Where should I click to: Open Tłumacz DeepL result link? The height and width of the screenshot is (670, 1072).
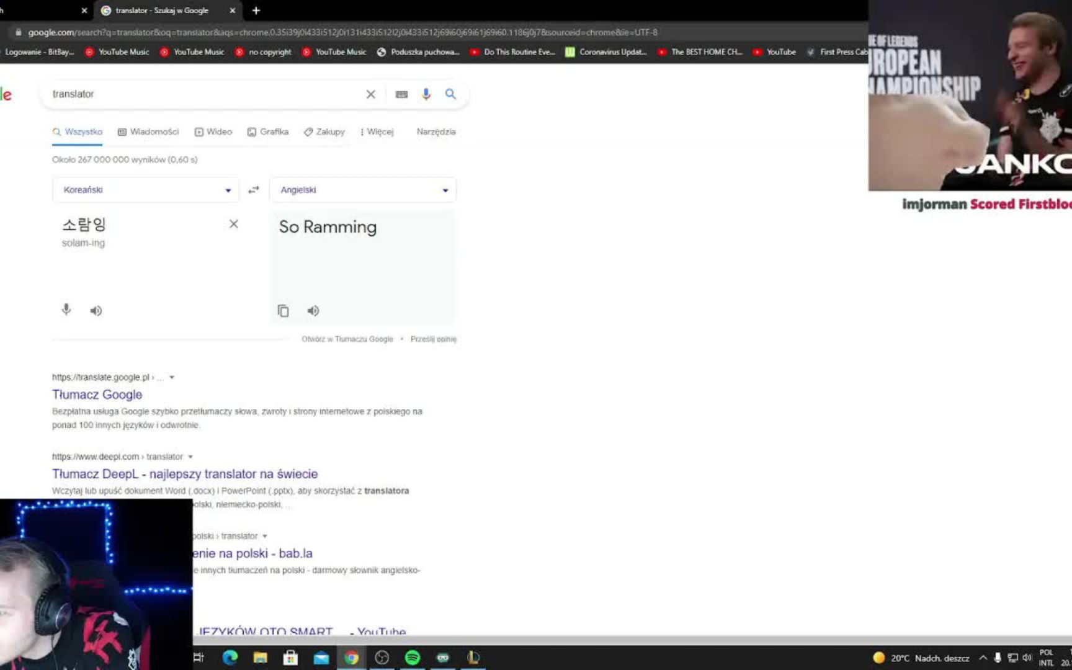coord(185,474)
